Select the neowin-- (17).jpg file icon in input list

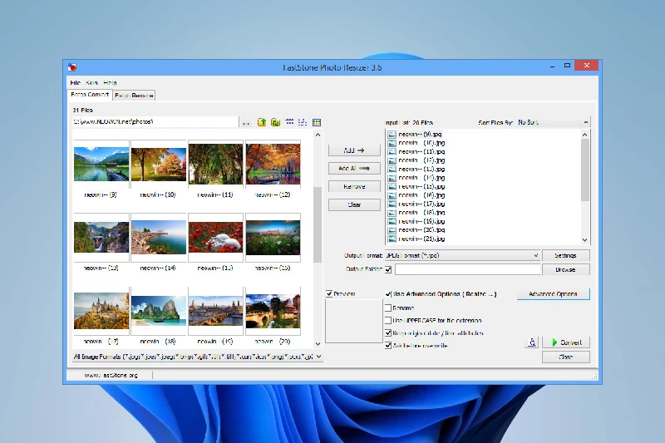click(392, 204)
